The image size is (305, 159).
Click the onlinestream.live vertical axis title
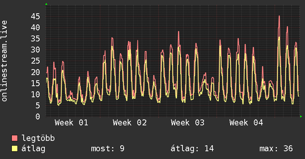(4, 61)
